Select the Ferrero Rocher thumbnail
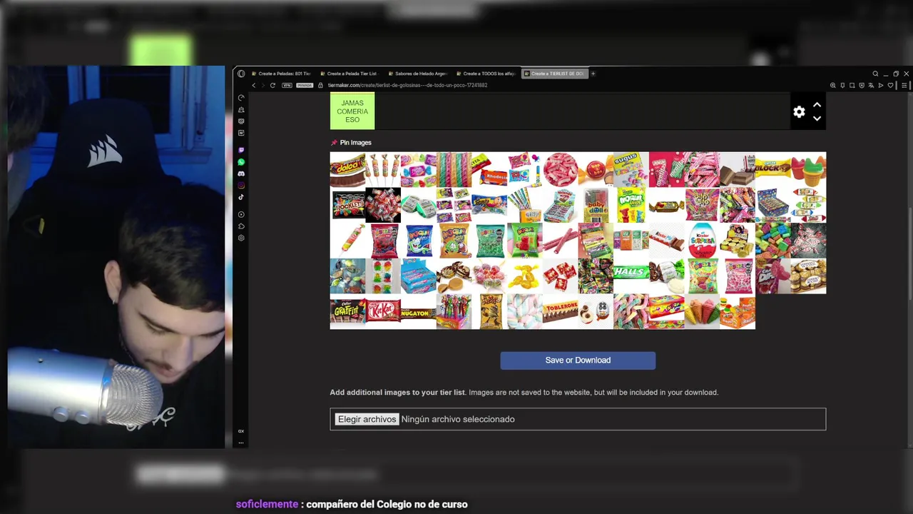913x514 pixels. pyautogui.click(x=808, y=276)
